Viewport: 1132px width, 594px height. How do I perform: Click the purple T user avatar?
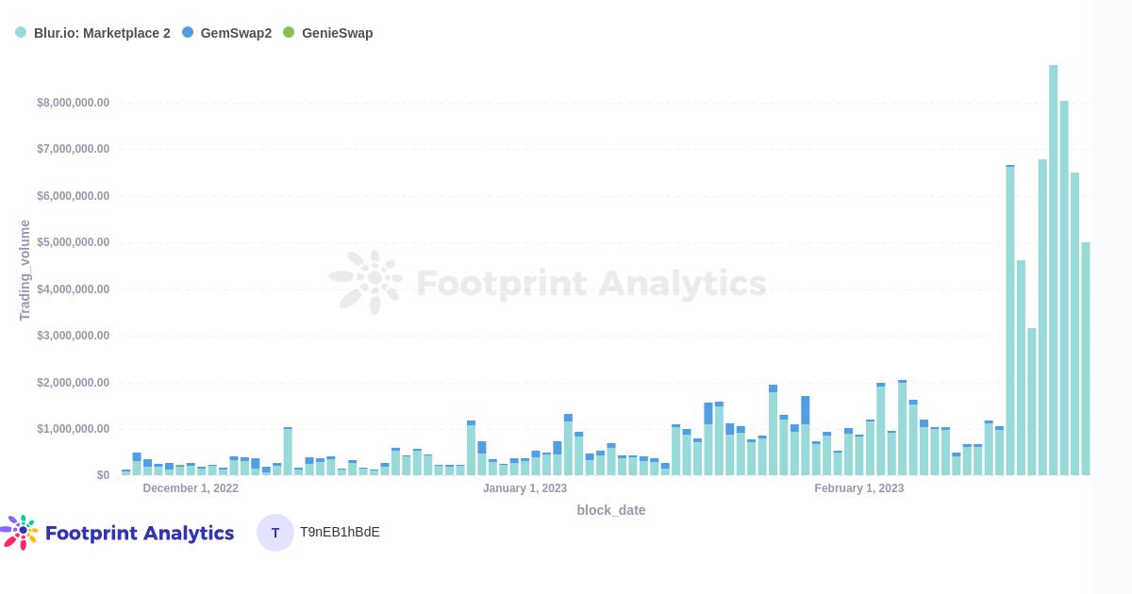[x=275, y=533]
